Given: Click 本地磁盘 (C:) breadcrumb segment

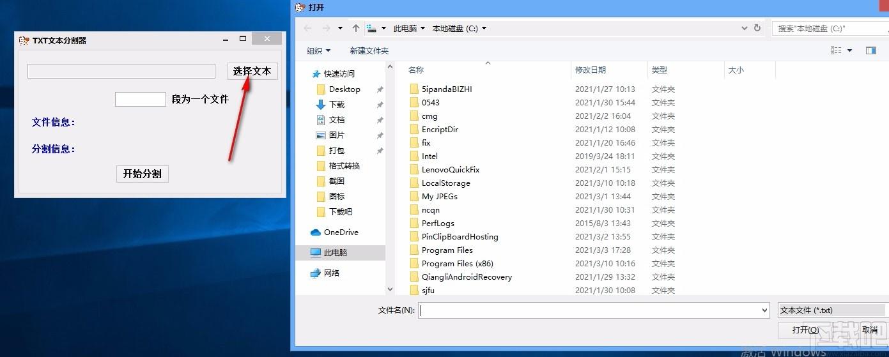Looking at the screenshot, I should click(455, 28).
